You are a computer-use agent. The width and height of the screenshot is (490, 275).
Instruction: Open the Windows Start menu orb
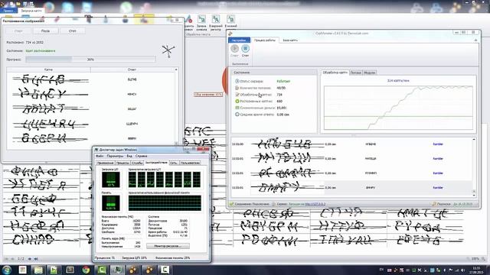click(x=7, y=270)
